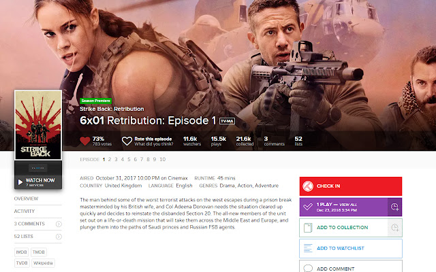Go to episode 3
This screenshot has height=272, width=436.
click(x=116, y=159)
